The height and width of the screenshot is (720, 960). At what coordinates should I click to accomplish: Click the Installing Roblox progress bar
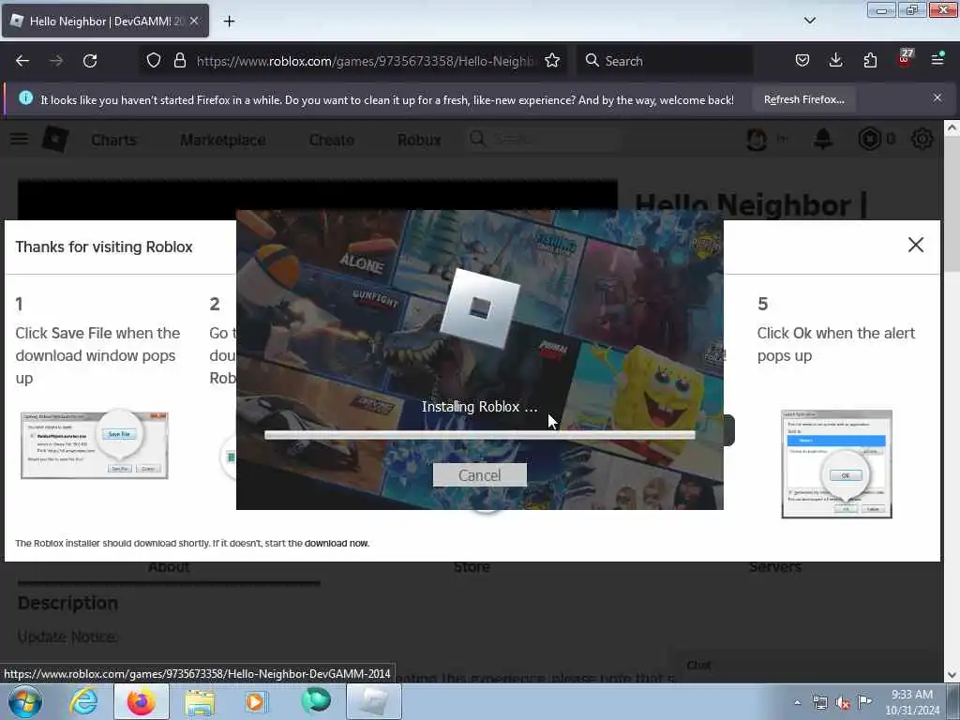click(479, 435)
